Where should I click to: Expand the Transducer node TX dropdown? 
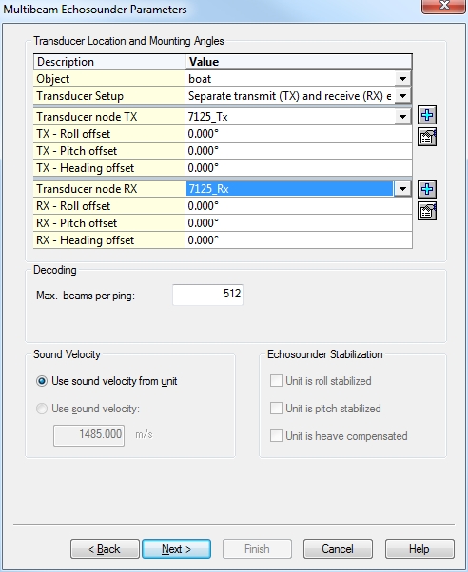pyautogui.click(x=402, y=117)
